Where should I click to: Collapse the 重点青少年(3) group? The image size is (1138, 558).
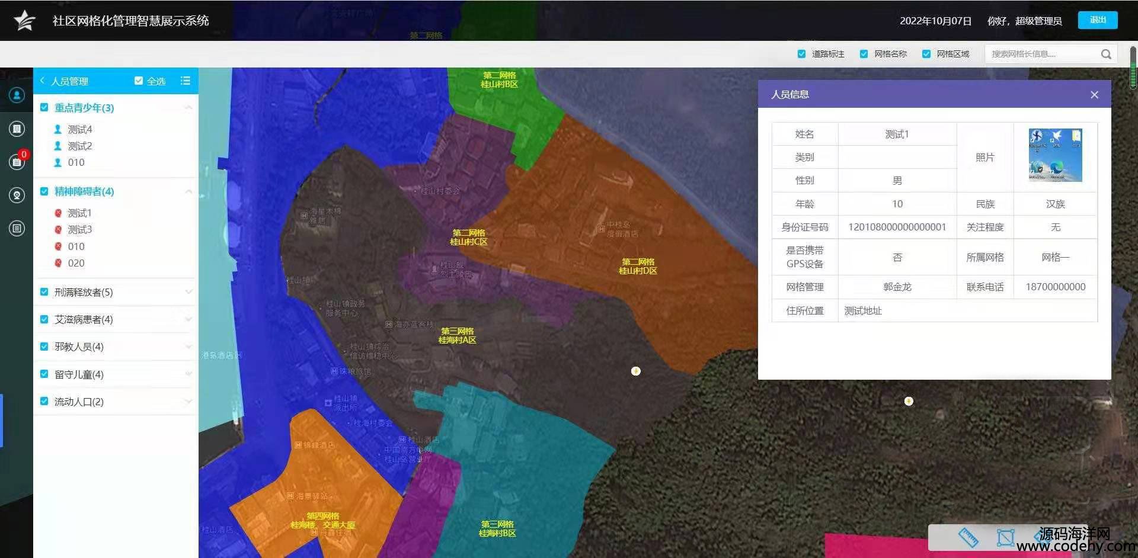[188, 108]
